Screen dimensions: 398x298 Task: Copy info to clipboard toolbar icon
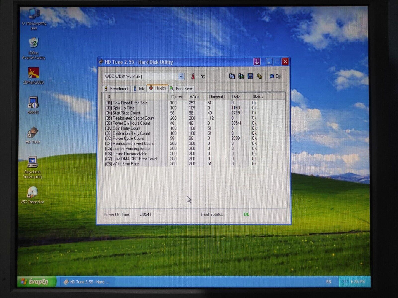(232, 76)
